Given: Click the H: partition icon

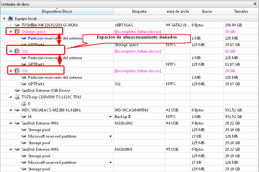Looking at the screenshot, I should click(x=24, y=117).
